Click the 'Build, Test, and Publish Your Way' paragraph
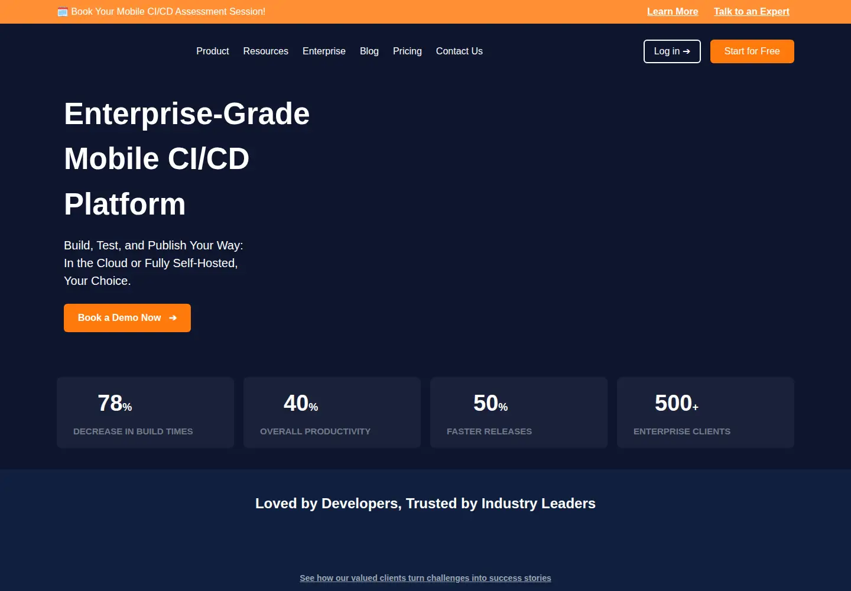The height and width of the screenshot is (591, 851). point(154,263)
